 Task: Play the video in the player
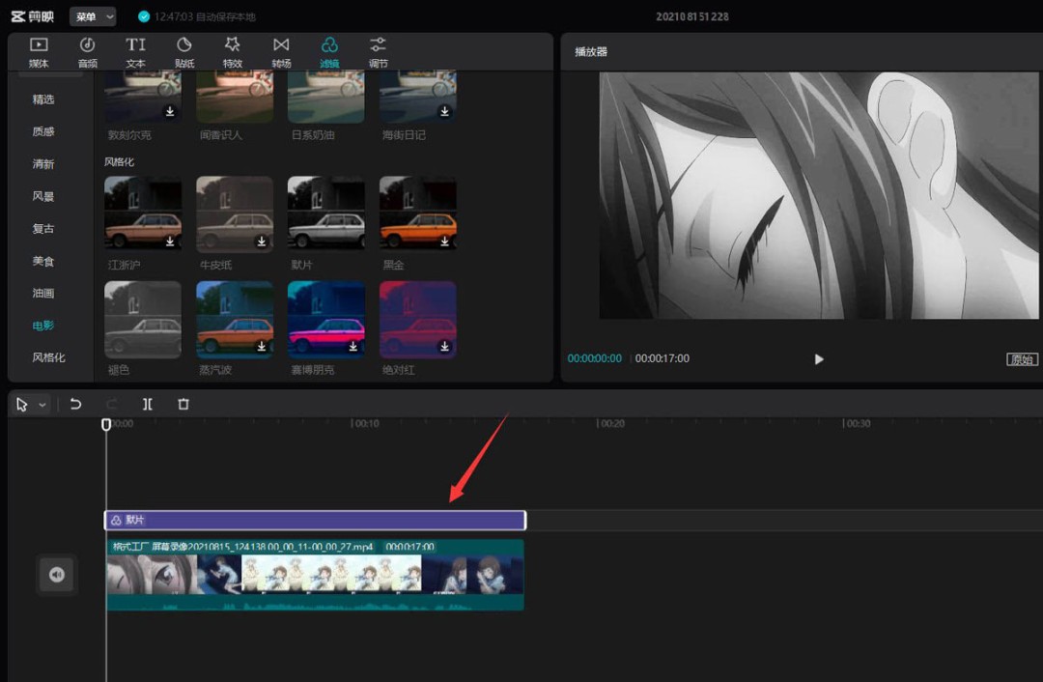pyautogui.click(x=819, y=359)
